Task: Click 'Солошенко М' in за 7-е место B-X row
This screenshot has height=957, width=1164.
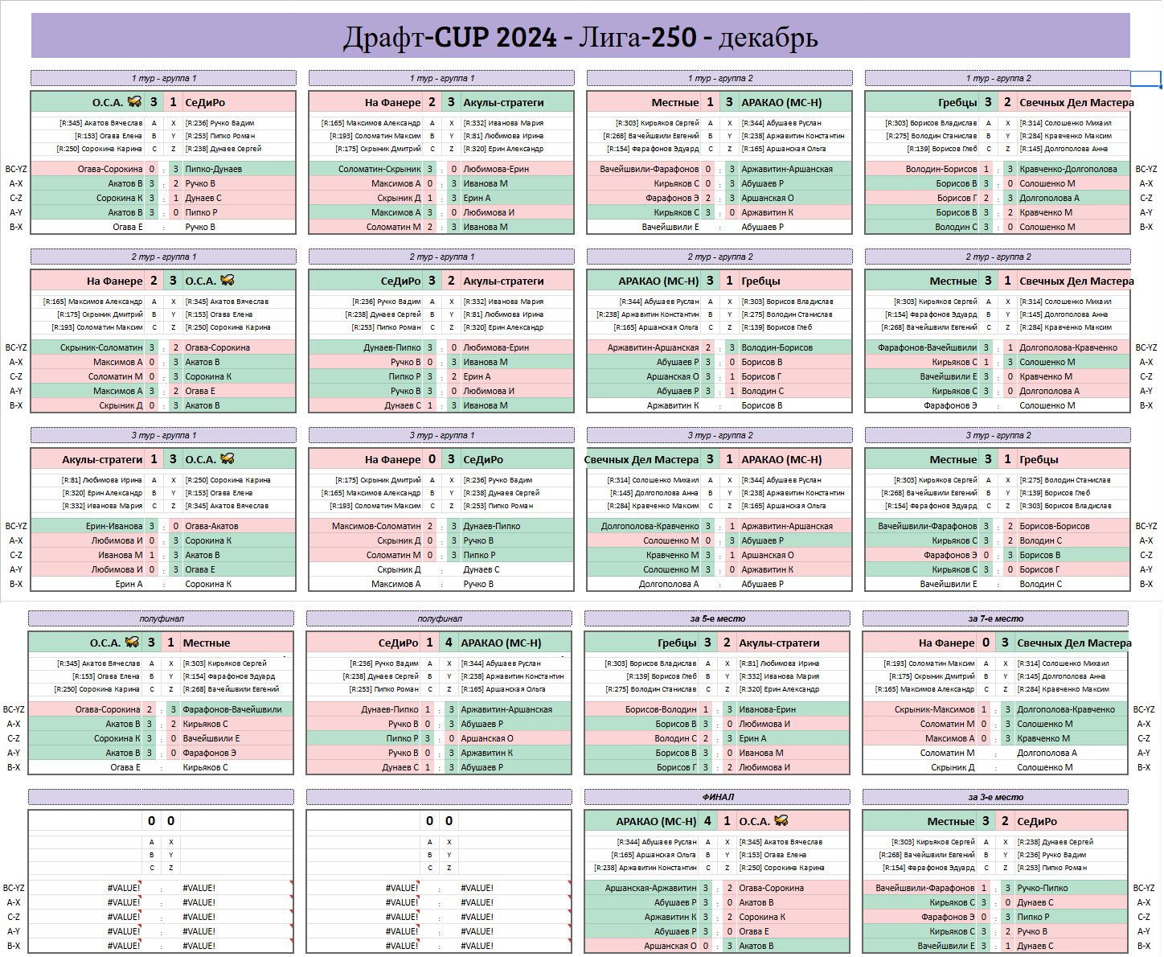Action: click(x=1044, y=767)
